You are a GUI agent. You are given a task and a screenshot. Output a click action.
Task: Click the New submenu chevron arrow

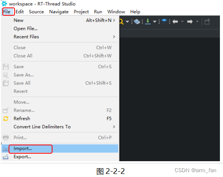click(x=114, y=20)
